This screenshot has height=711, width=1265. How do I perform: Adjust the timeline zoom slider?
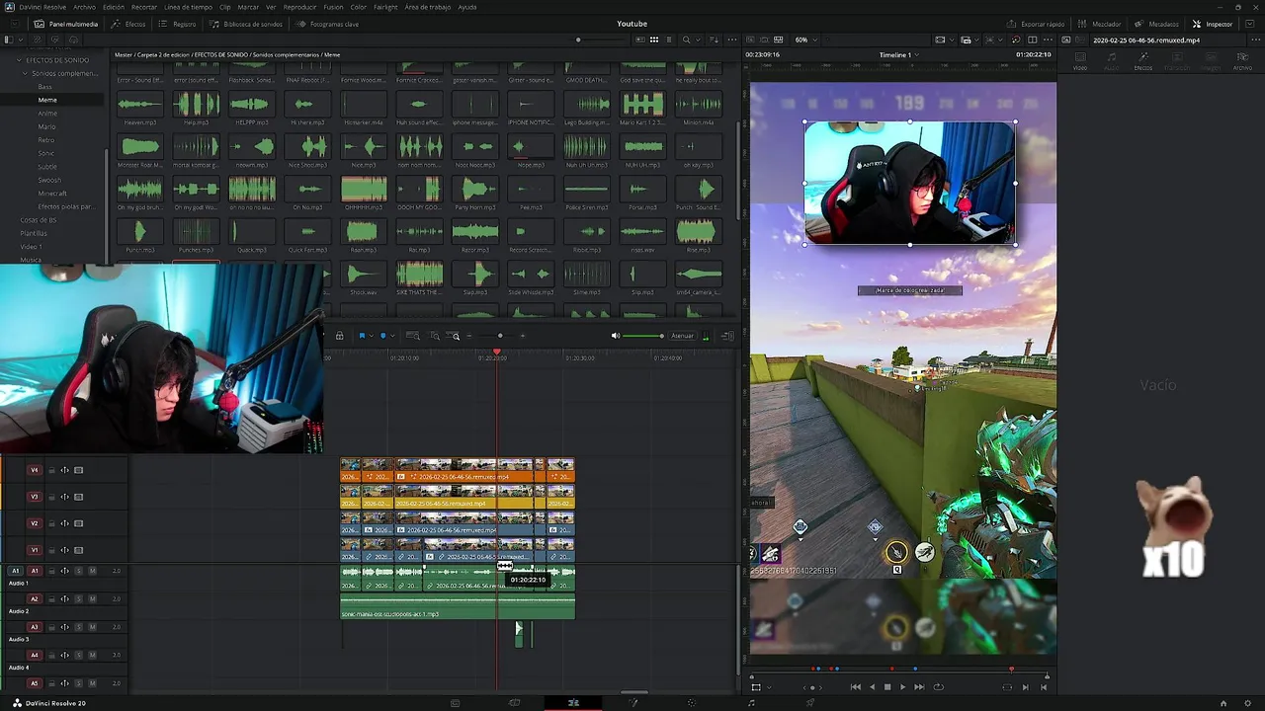[x=499, y=336]
